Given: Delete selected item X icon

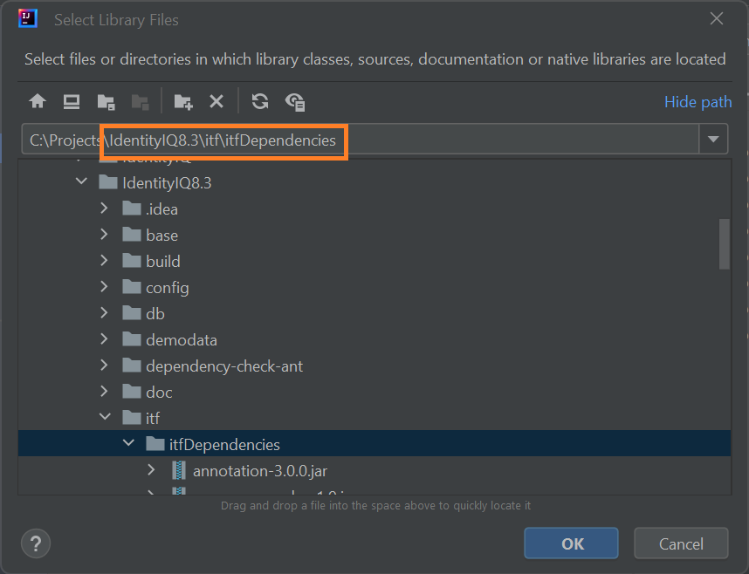Looking at the screenshot, I should (x=216, y=101).
